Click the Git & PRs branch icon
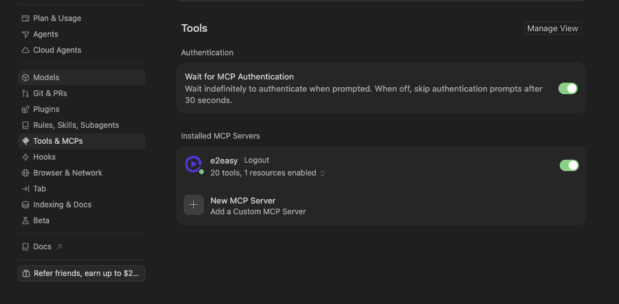 pyautogui.click(x=25, y=93)
